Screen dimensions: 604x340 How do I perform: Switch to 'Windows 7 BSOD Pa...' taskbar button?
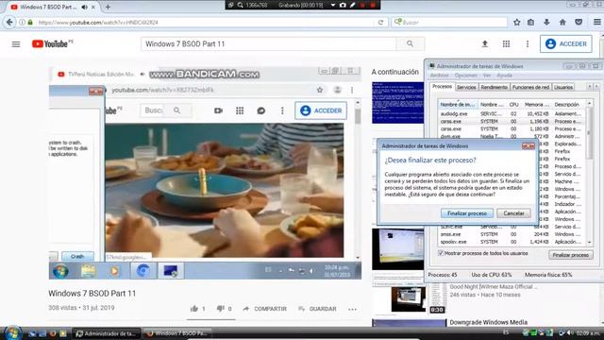(x=177, y=333)
